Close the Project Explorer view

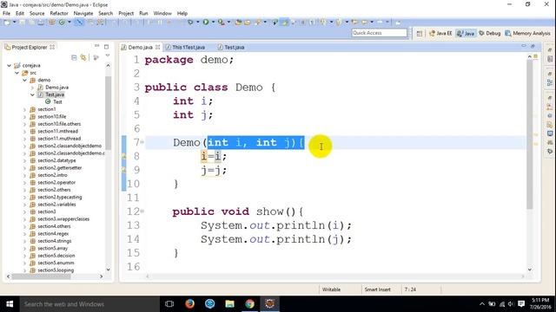[52, 47]
